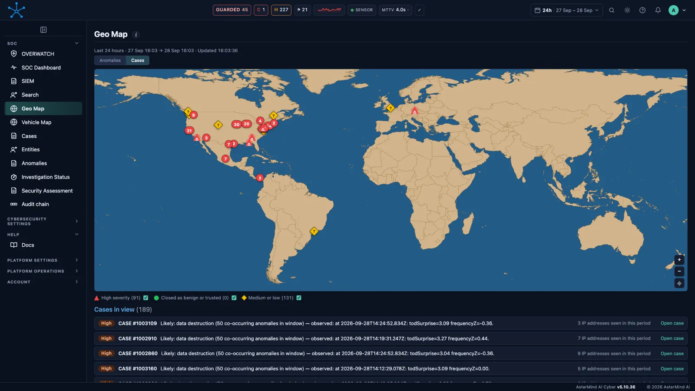Click cluster marker 2 near Panama
Viewport: 695px width, 391px height.
click(260, 178)
